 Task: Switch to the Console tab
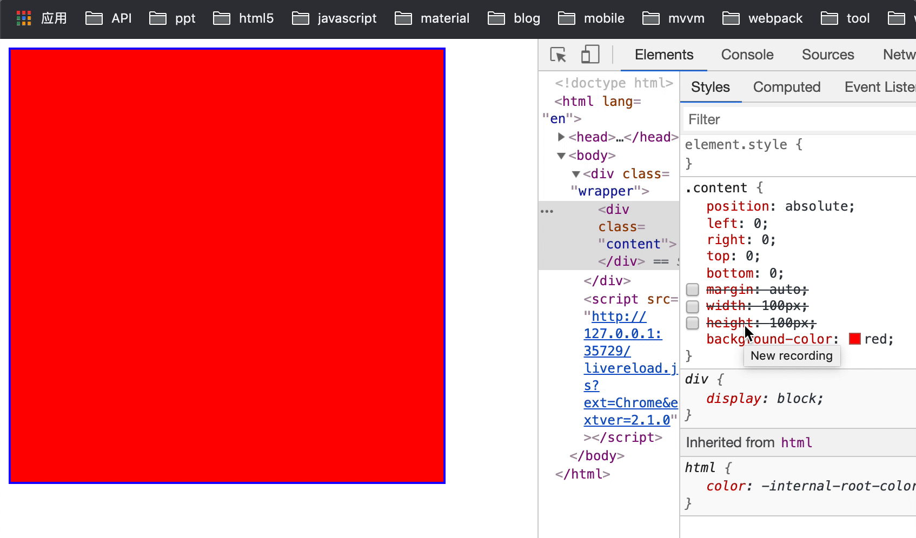pos(747,55)
